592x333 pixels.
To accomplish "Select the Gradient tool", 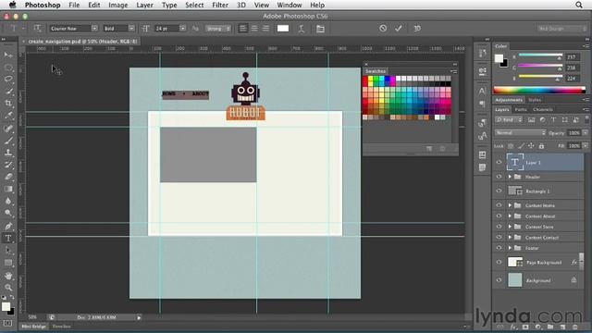I will tap(8, 189).
